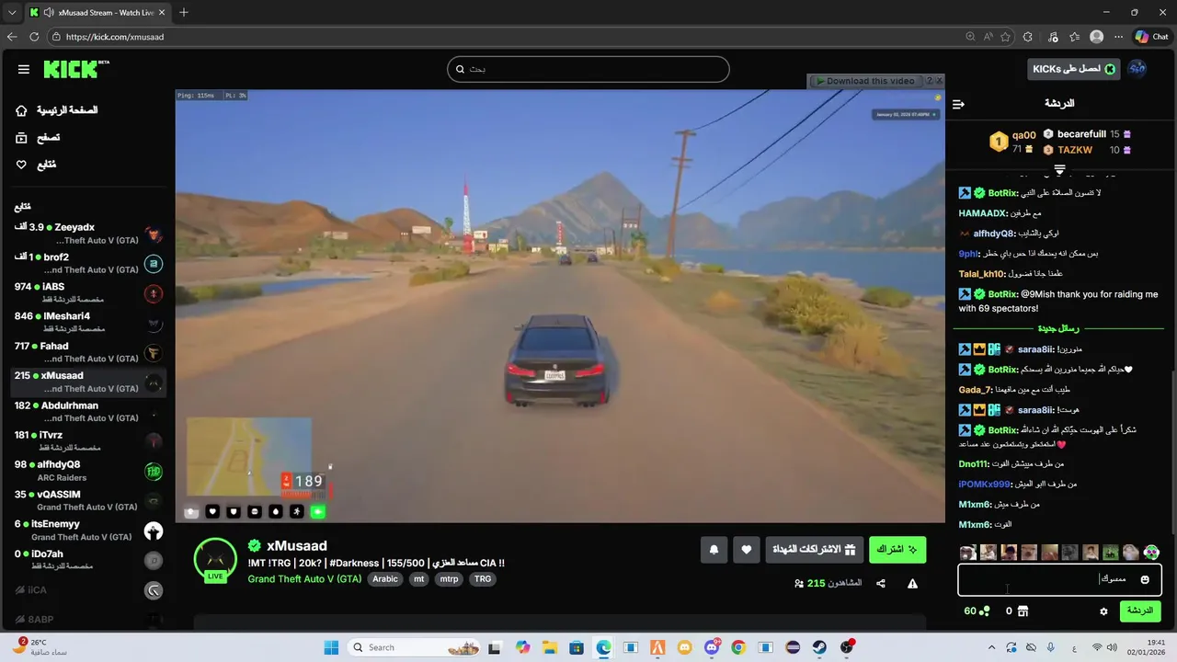Go back in the browser

coord(12,37)
